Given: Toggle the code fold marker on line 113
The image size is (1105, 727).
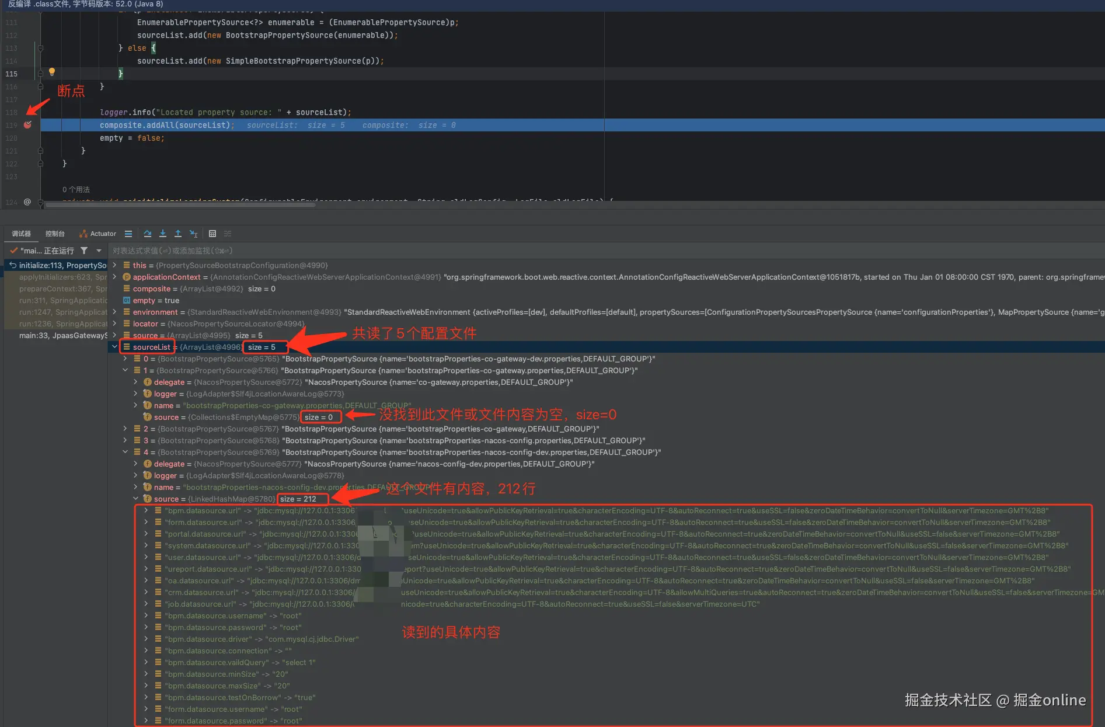Looking at the screenshot, I should (40, 48).
